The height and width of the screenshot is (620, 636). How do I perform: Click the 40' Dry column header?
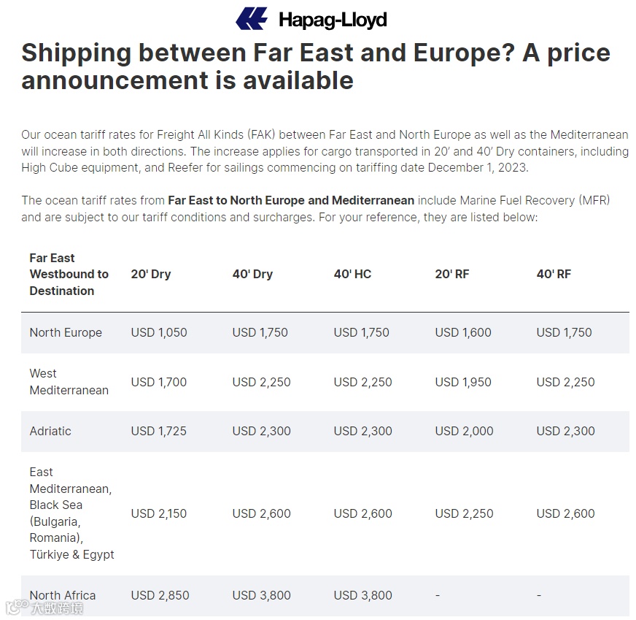coord(252,274)
